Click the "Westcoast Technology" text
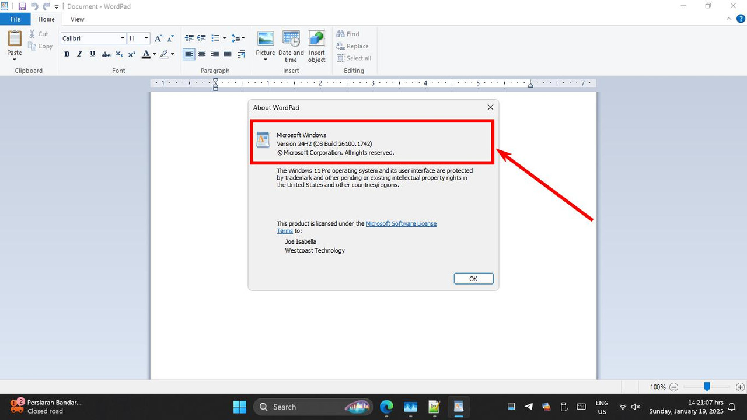Viewport: 747px width, 420px height. tap(315, 250)
